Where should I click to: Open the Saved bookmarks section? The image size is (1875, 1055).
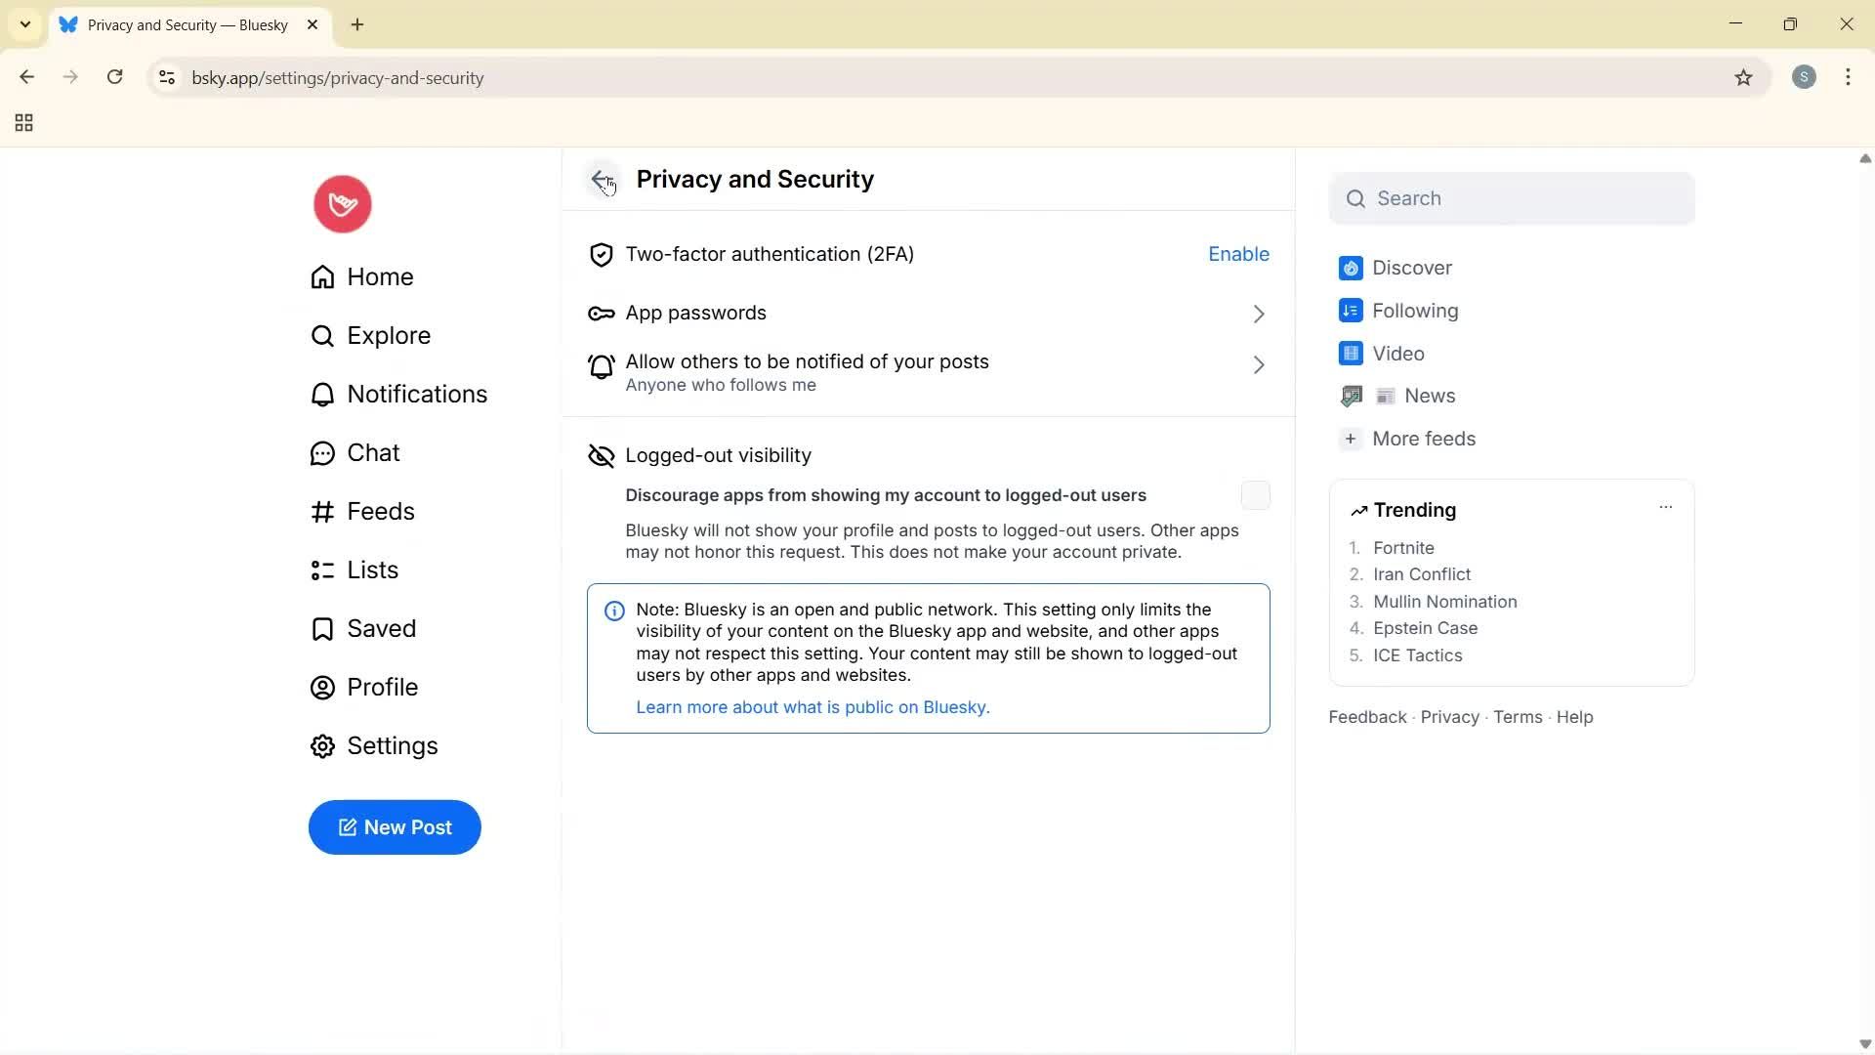point(382,628)
